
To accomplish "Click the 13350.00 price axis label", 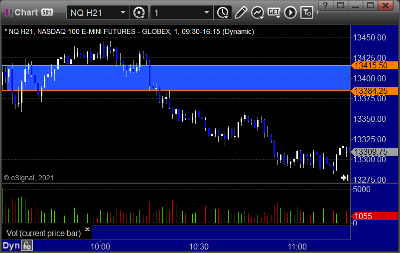I will 370,119.
